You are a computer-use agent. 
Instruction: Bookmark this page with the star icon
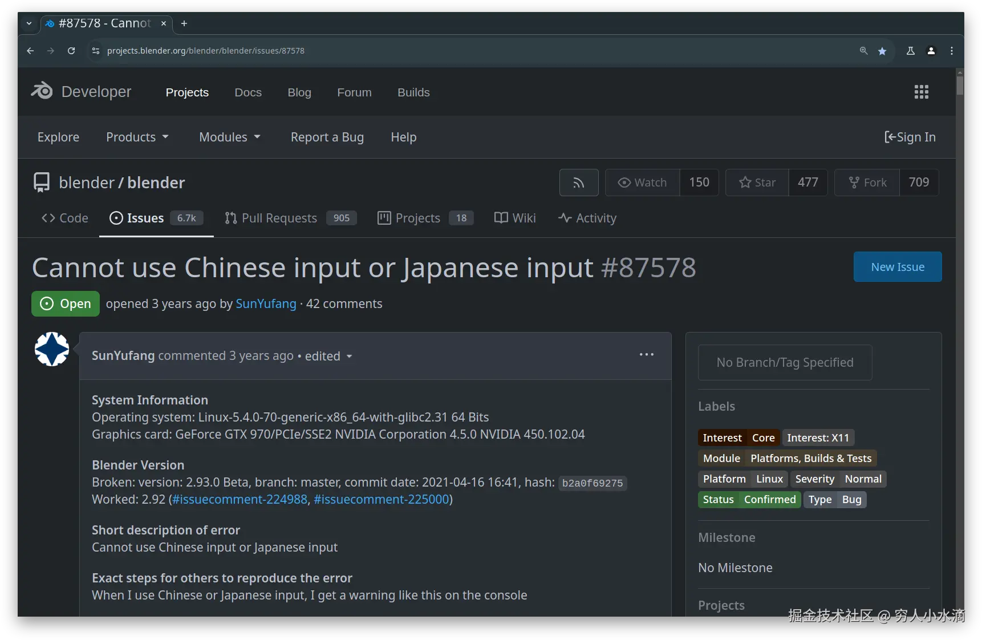click(x=882, y=51)
